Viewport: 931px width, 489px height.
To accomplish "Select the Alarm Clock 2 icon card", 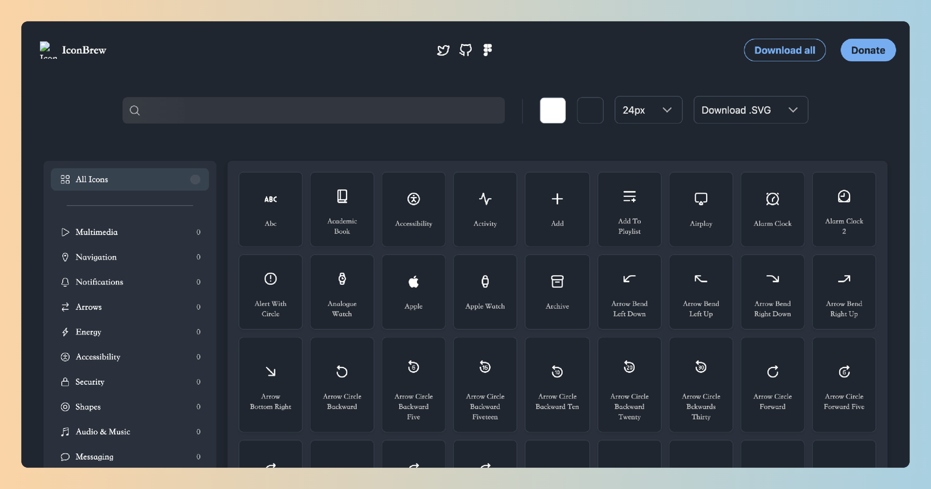I will click(844, 209).
